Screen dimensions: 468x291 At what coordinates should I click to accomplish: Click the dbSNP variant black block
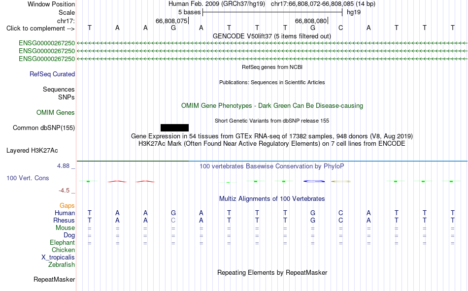coord(174,128)
